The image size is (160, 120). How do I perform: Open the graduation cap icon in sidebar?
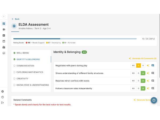click(x=4, y=30)
